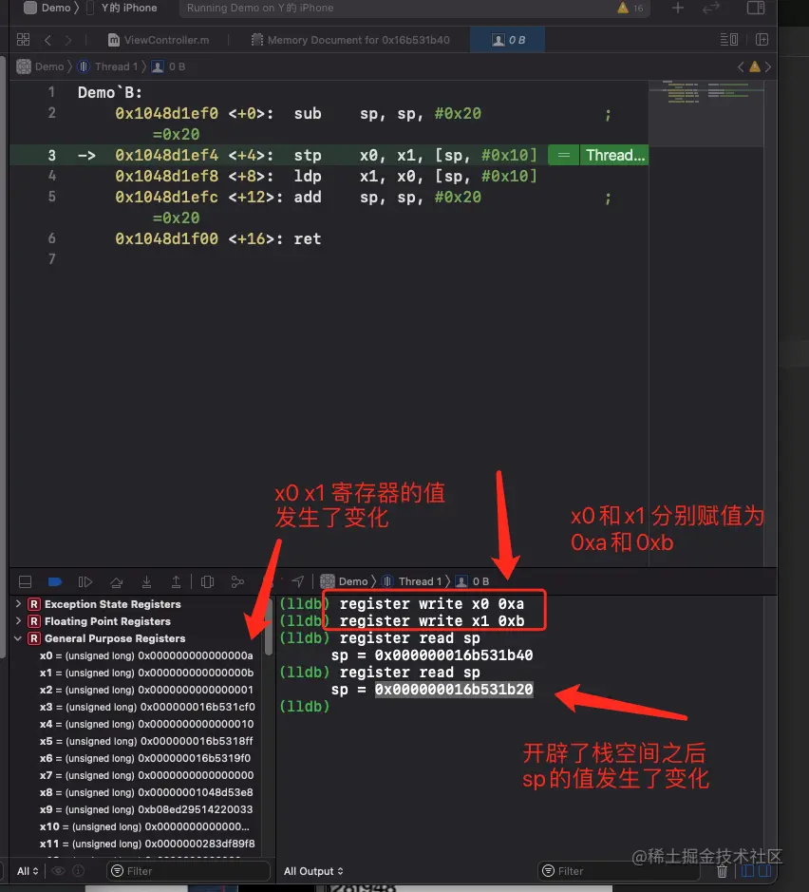Simulate location with the arrow icon
Screen dimensions: 809x892
297,580
